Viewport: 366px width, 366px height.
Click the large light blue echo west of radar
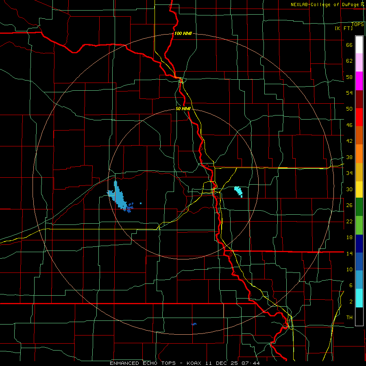coord(120,196)
